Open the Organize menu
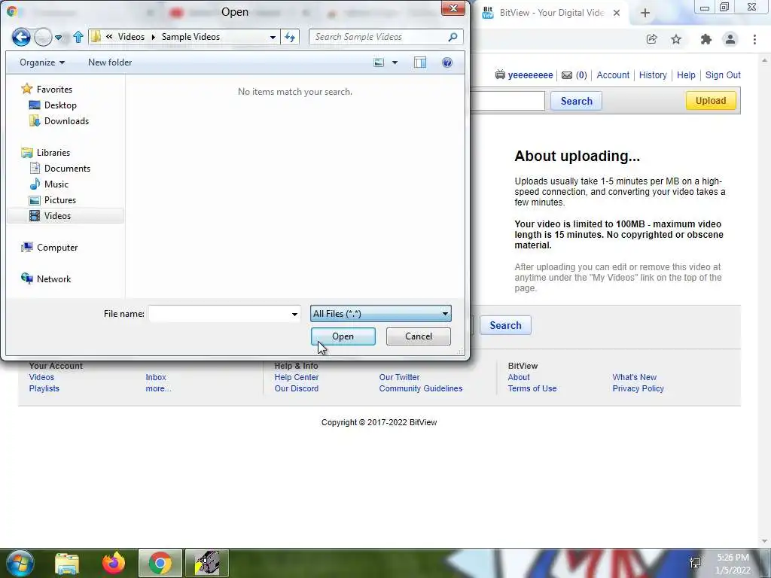This screenshot has height=578, width=771. 42,62
